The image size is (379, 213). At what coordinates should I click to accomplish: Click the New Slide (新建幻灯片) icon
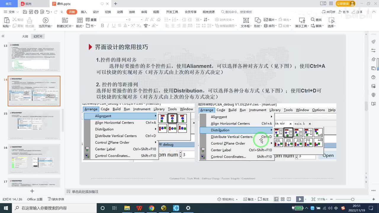65,20
